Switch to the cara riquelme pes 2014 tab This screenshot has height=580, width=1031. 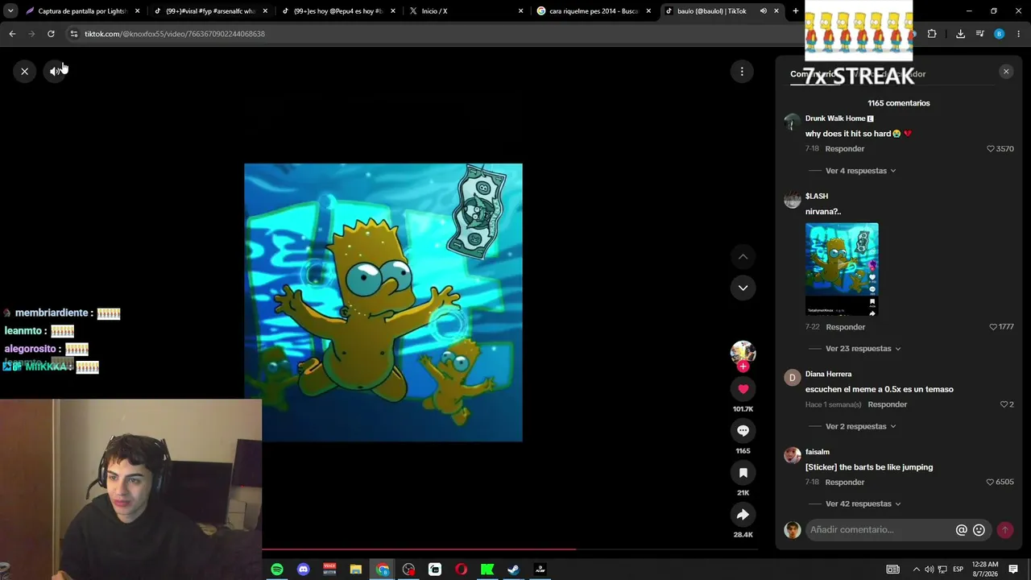[x=594, y=11]
